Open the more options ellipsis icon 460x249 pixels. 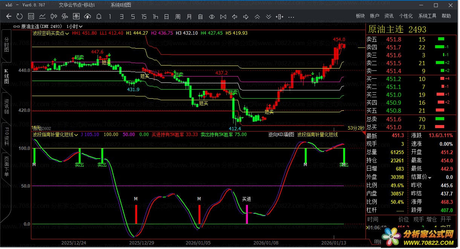coord(291,16)
